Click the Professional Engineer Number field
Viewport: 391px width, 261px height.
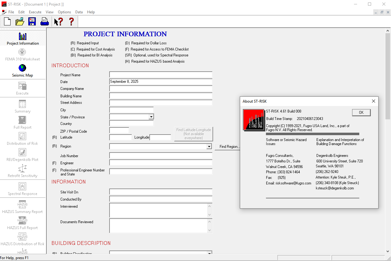coord(161,172)
